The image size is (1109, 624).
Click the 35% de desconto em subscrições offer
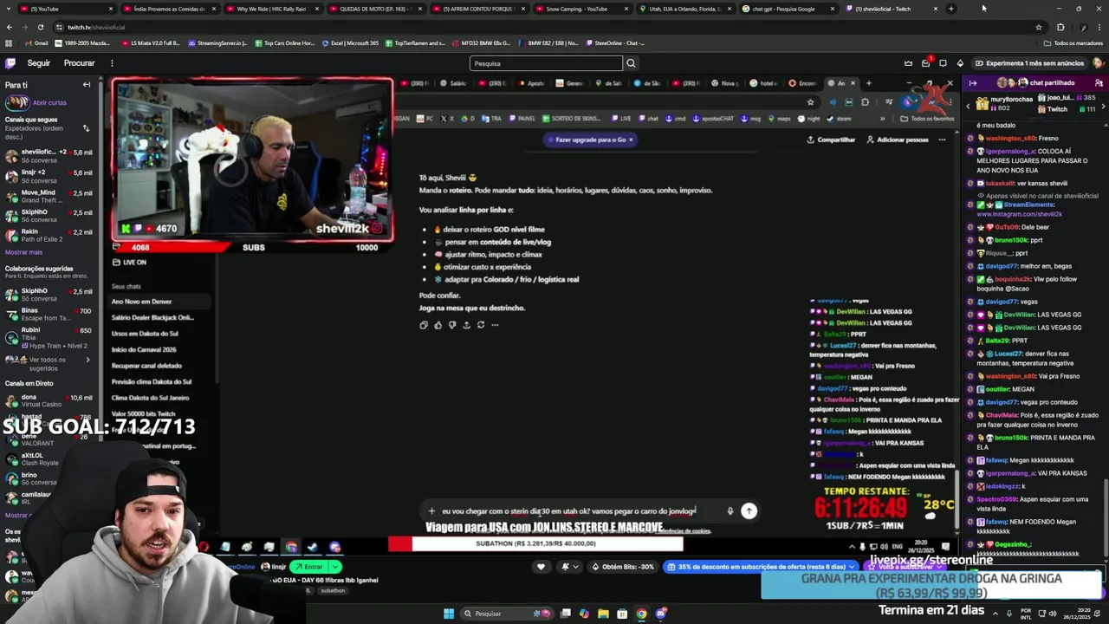762,567
